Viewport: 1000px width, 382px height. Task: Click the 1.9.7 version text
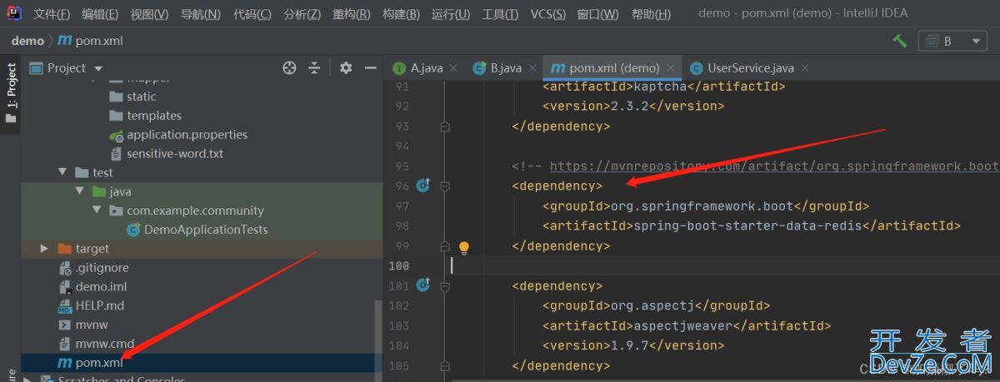tap(629, 346)
